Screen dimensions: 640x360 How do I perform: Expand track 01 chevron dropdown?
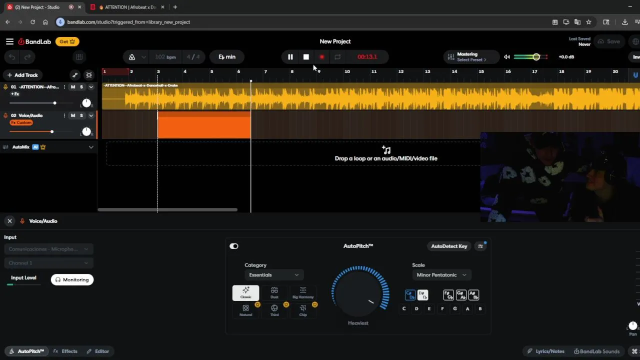click(91, 87)
